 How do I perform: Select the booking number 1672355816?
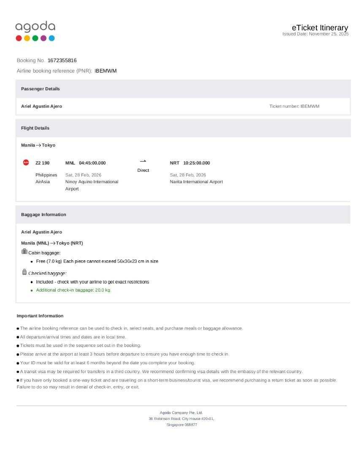62,60
